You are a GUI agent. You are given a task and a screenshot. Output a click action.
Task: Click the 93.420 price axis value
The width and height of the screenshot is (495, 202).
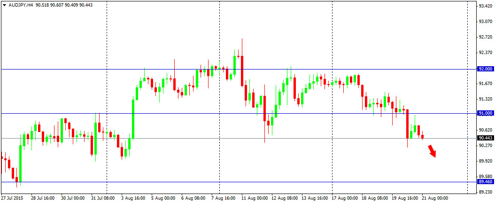pyautogui.click(x=485, y=6)
